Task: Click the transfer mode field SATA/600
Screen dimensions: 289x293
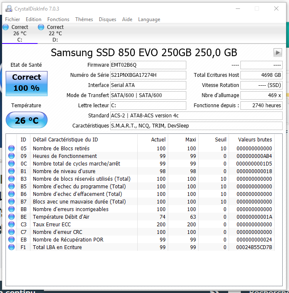Action: tap(148, 95)
